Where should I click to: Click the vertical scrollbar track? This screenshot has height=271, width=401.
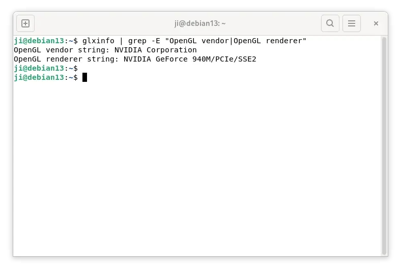pyautogui.click(x=384, y=145)
